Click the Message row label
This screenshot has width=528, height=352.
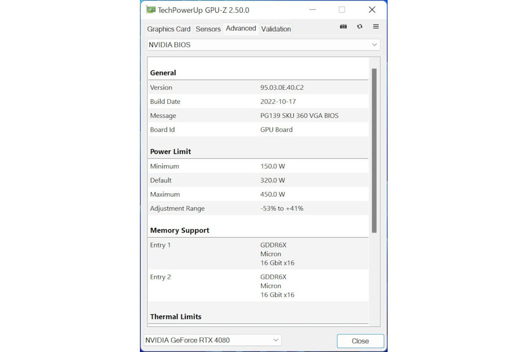[x=163, y=116]
